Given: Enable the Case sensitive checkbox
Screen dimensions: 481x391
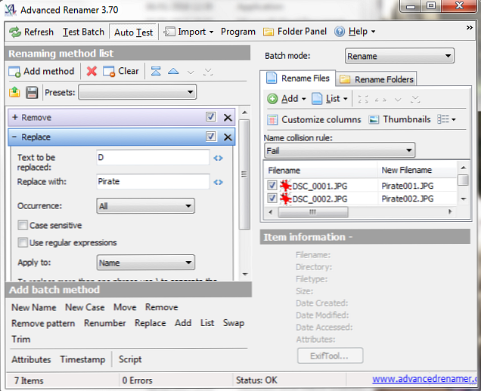Looking at the screenshot, I should coord(23,225).
